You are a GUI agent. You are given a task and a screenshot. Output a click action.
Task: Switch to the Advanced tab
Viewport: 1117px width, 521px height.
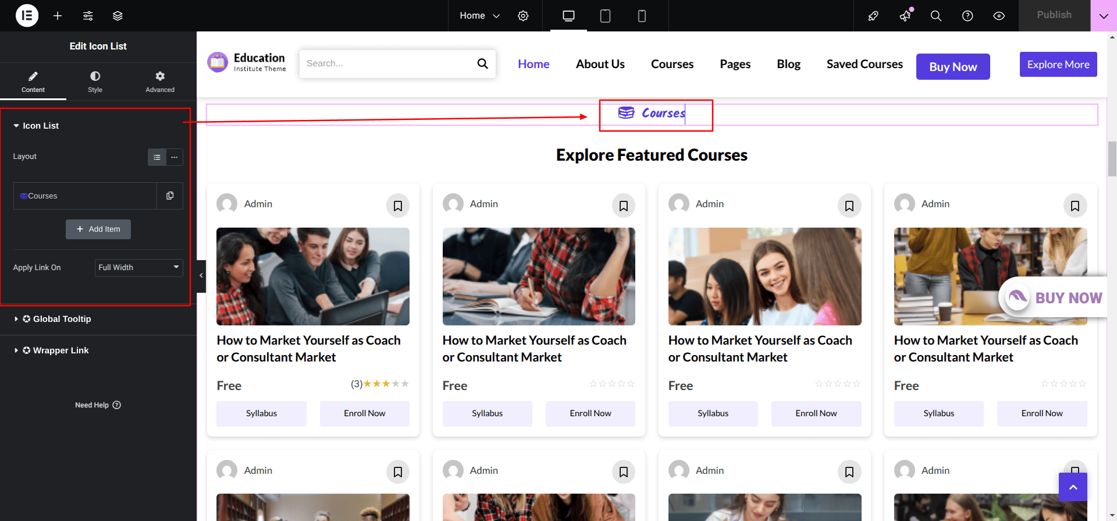click(x=160, y=82)
